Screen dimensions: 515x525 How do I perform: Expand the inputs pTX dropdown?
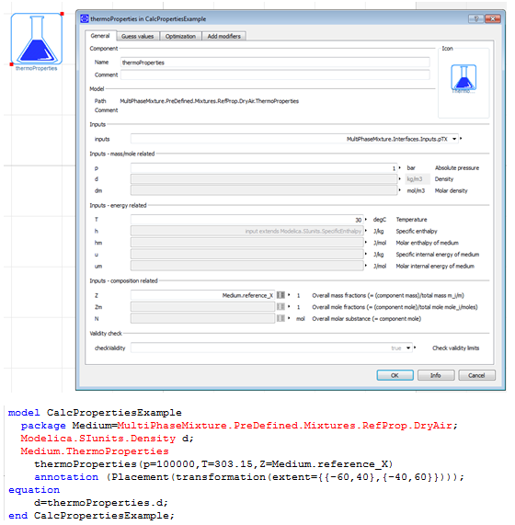pos(454,139)
